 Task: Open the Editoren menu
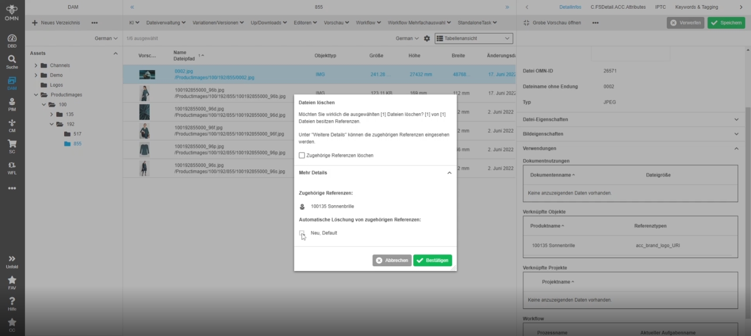305,23
